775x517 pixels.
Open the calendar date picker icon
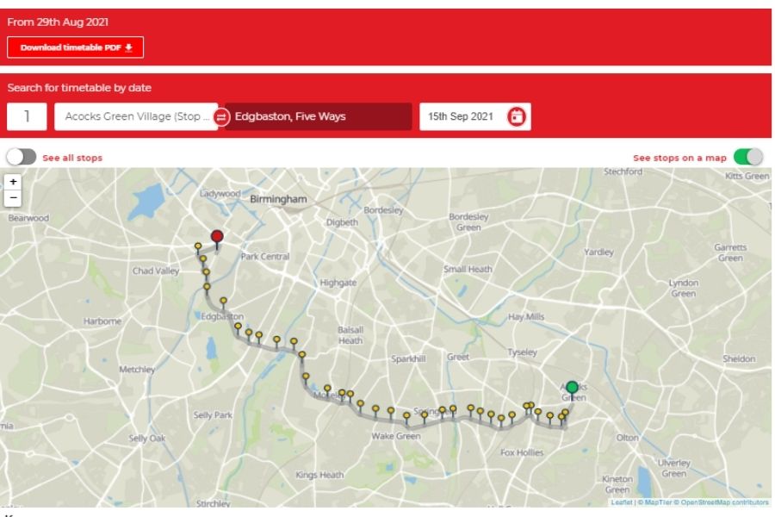517,117
